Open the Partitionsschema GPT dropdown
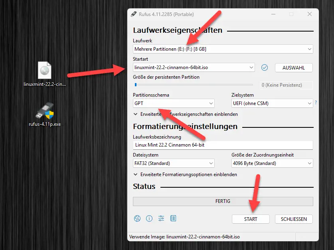 174,103
